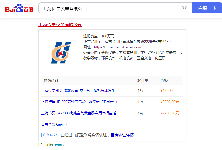Open the HGT-300 gas generator product
Viewport: 222px width, 150px height.
[x=80, y=91]
